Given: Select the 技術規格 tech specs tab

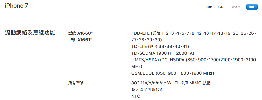Looking at the screenshot, I should tap(235, 7).
